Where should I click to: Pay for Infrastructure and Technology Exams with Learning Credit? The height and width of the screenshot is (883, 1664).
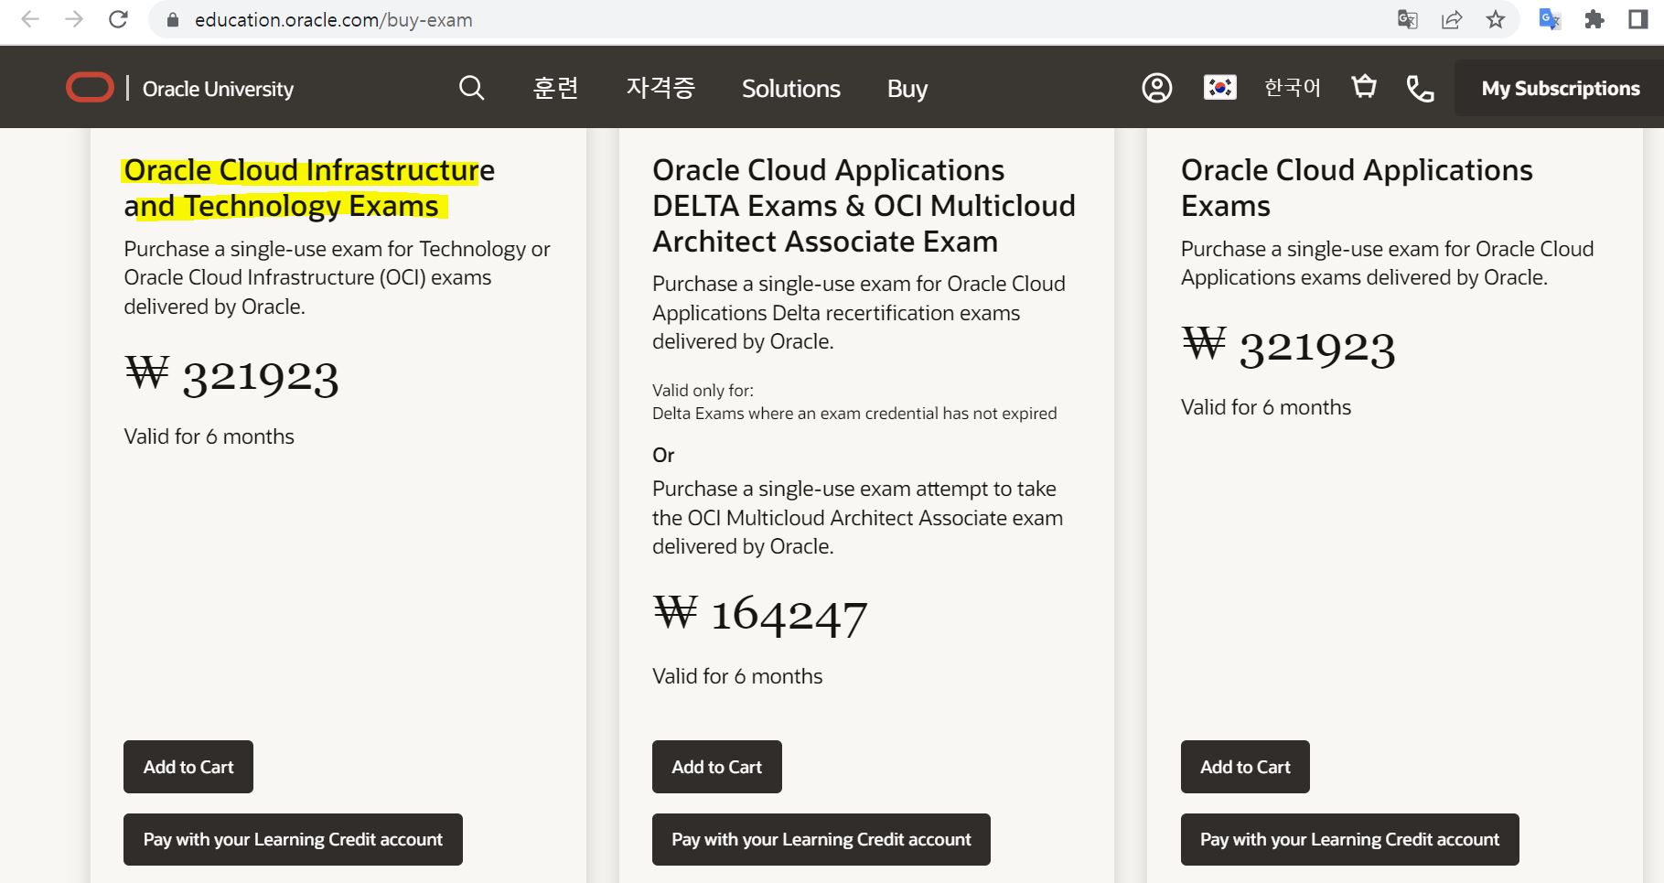pos(293,839)
